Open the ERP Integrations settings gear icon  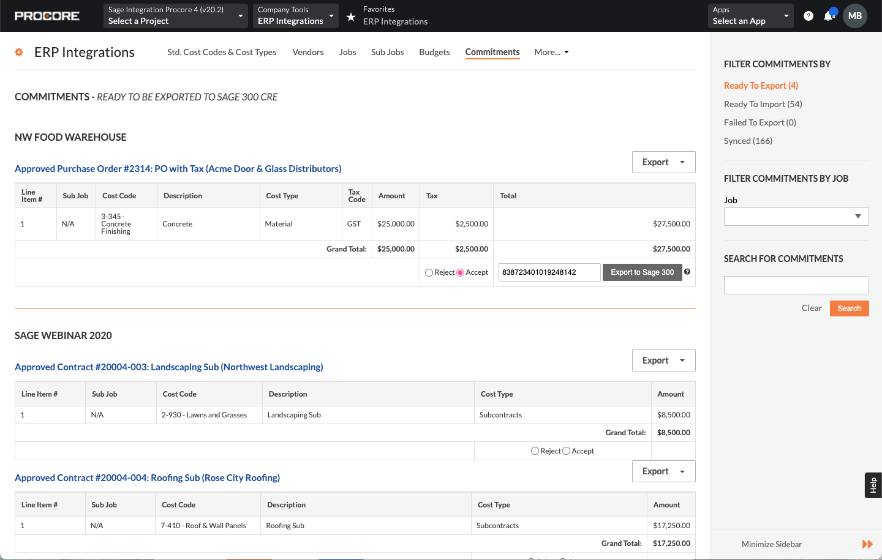[x=19, y=52]
